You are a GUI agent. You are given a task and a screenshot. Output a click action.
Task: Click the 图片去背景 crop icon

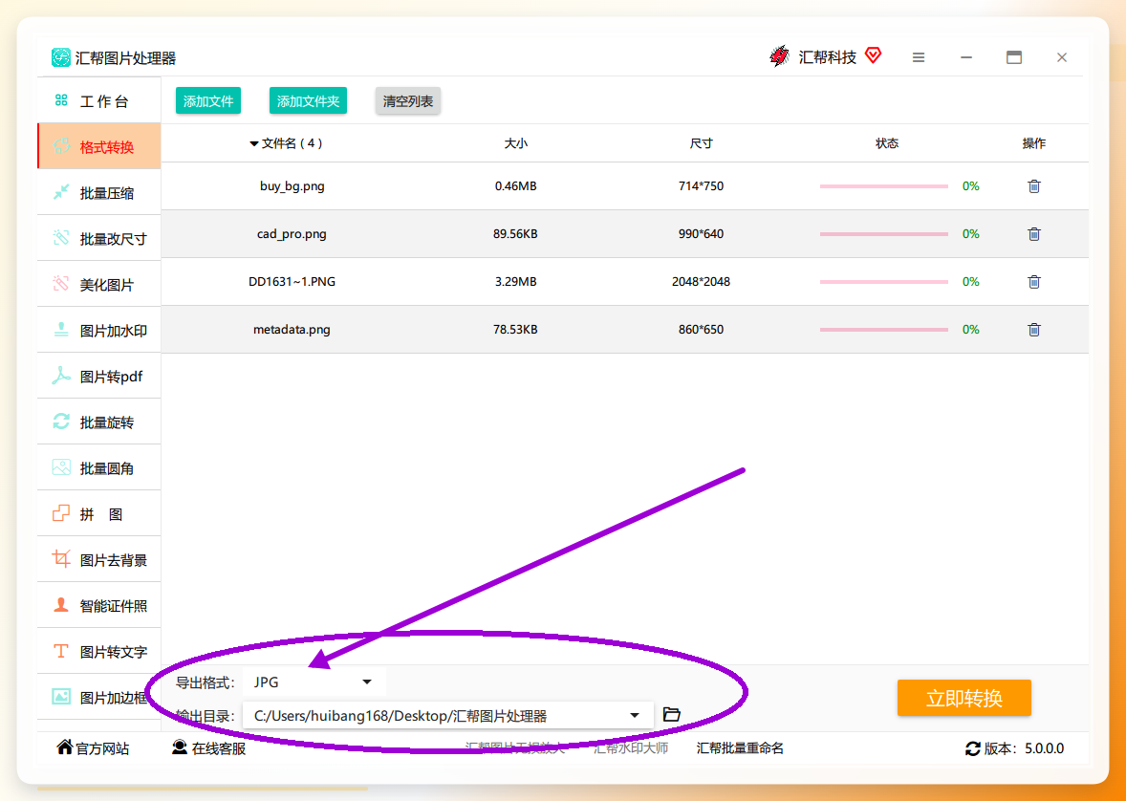tap(61, 559)
